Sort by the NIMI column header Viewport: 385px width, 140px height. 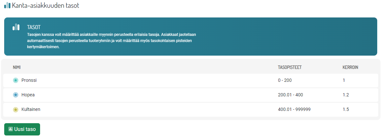(16, 68)
